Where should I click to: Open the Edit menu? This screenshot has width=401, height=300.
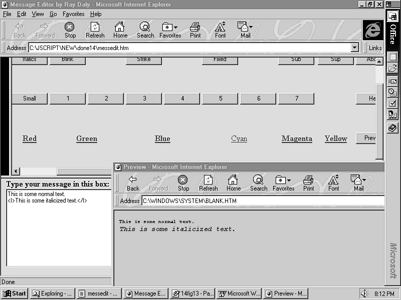22,14
